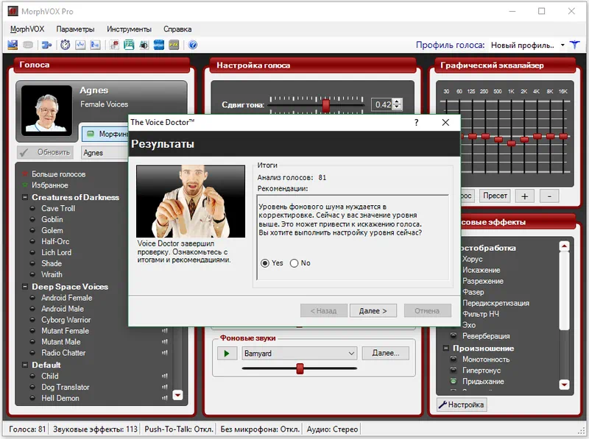Collapse the Creatures of Darkness group
589x439 pixels.
[24, 197]
